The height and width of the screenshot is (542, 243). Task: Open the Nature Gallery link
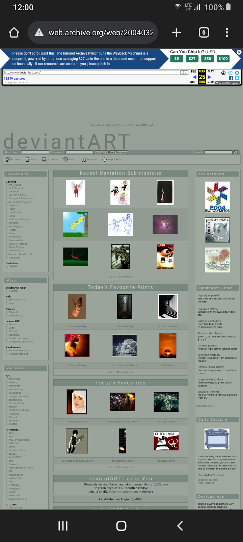[125, 326]
